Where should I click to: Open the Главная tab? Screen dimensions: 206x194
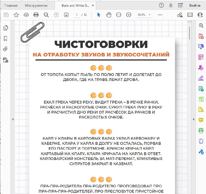pyautogui.click(x=11, y=5)
